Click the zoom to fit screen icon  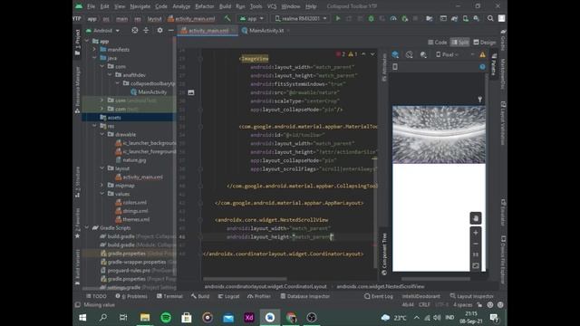pyautogui.click(x=476, y=265)
